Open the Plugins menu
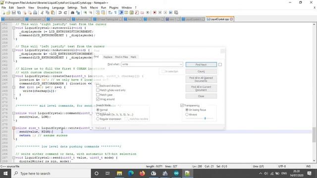 (x=113, y=7)
